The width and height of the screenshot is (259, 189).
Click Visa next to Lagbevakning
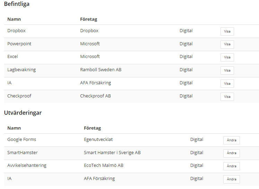coord(227,70)
